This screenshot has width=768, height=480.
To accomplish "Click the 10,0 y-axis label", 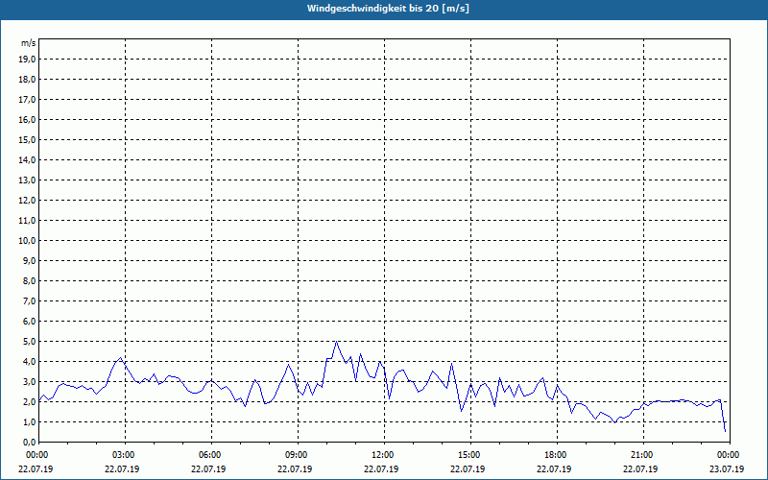I will point(27,241).
